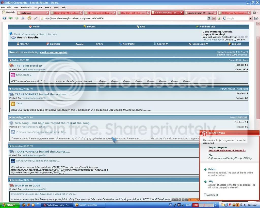Choose Delete in File Anti-Virus popup
Viewport: 260px width, 208px height.
pos(212,169)
